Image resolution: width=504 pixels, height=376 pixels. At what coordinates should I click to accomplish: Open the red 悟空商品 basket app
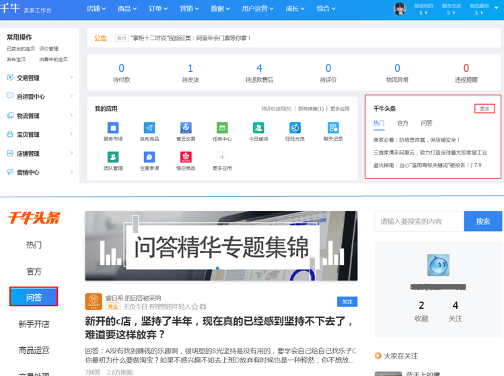click(x=186, y=157)
